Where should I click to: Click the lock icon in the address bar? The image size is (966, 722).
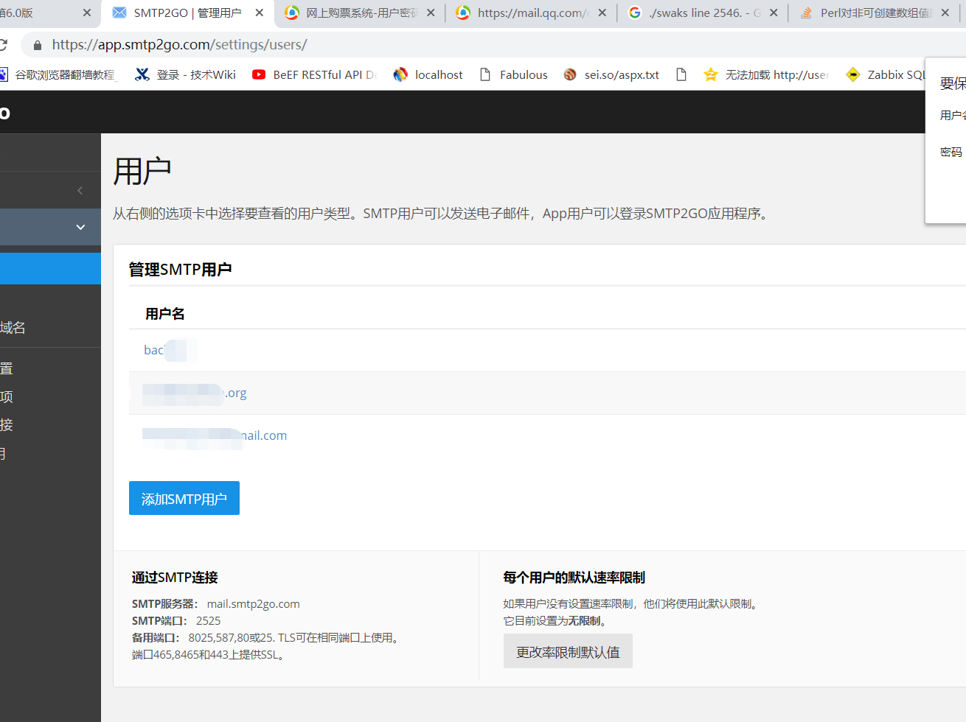[x=38, y=45]
